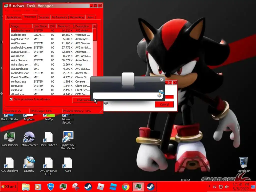
Task: Select the avshadow.exe process
Action: [51, 73]
